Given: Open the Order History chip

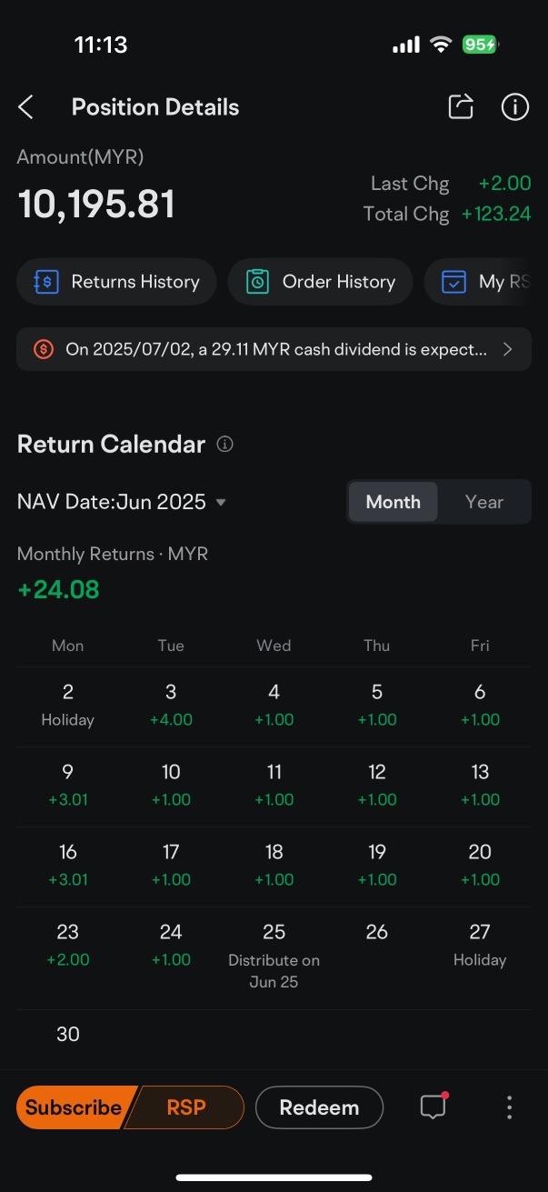Looking at the screenshot, I should point(320,282).
